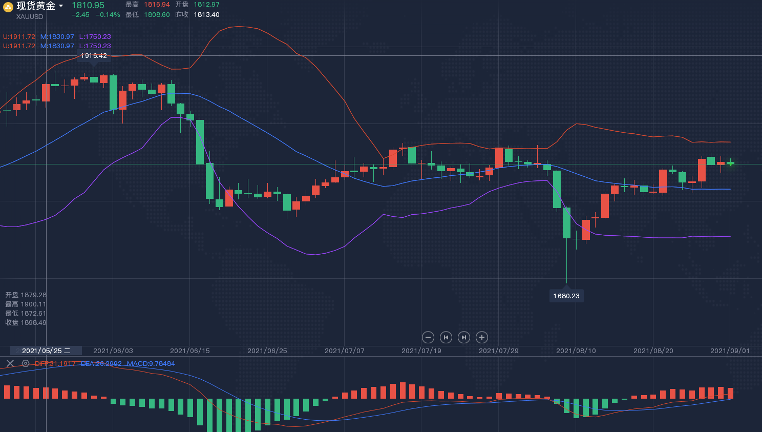The image size is (762, 432).
Task: Click the 1916.42 high price marker
Action: pos(94,56)
